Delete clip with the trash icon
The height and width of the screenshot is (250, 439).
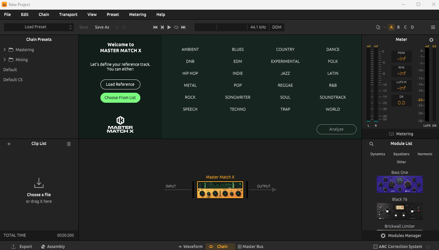(69, 144)
